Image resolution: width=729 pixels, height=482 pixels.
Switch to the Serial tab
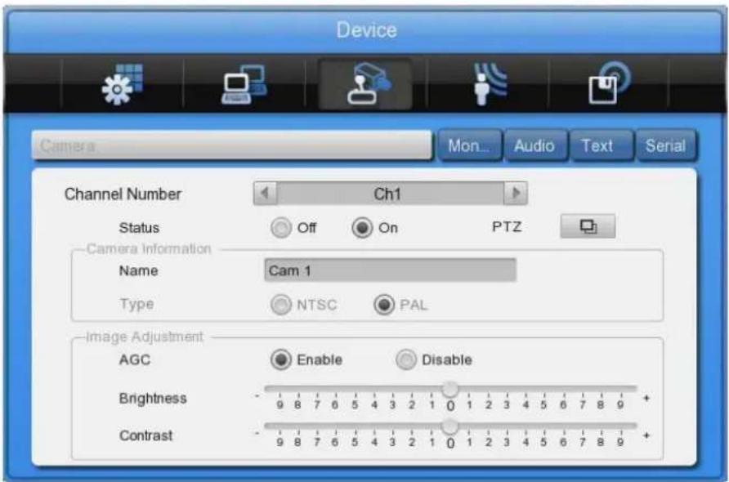(666, 146)
